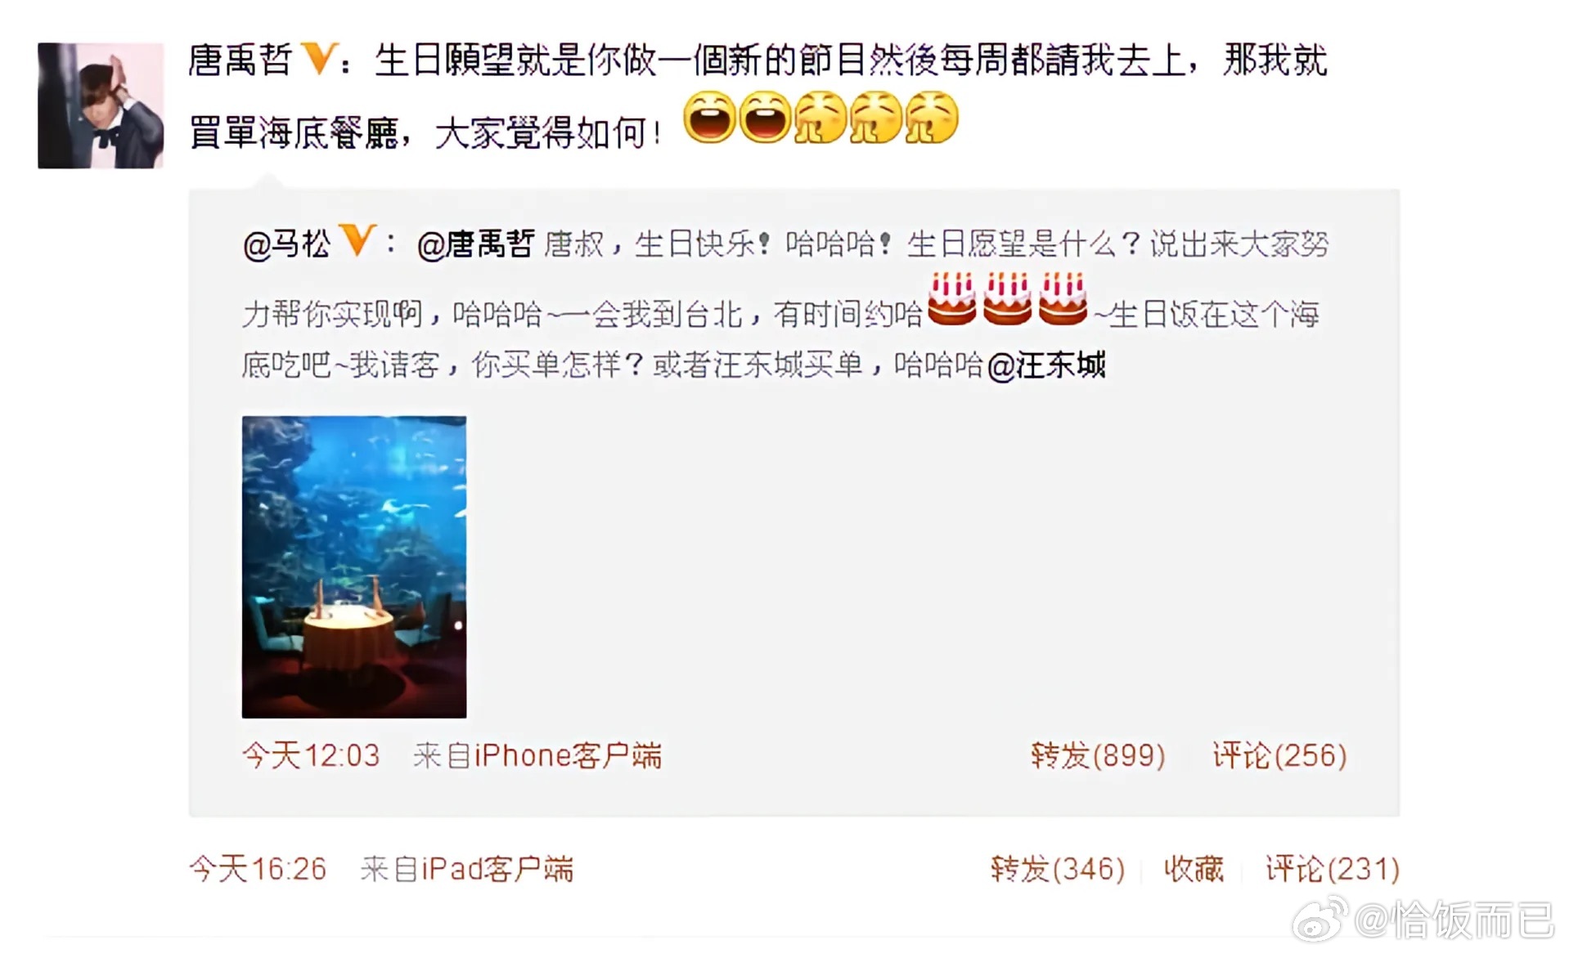The image size is (1569, 958).
Task: Open the @汪东城 mention link
Action: click(x=1046, y=365)
